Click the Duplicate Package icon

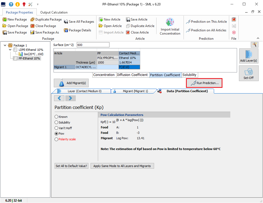[32, 19]
